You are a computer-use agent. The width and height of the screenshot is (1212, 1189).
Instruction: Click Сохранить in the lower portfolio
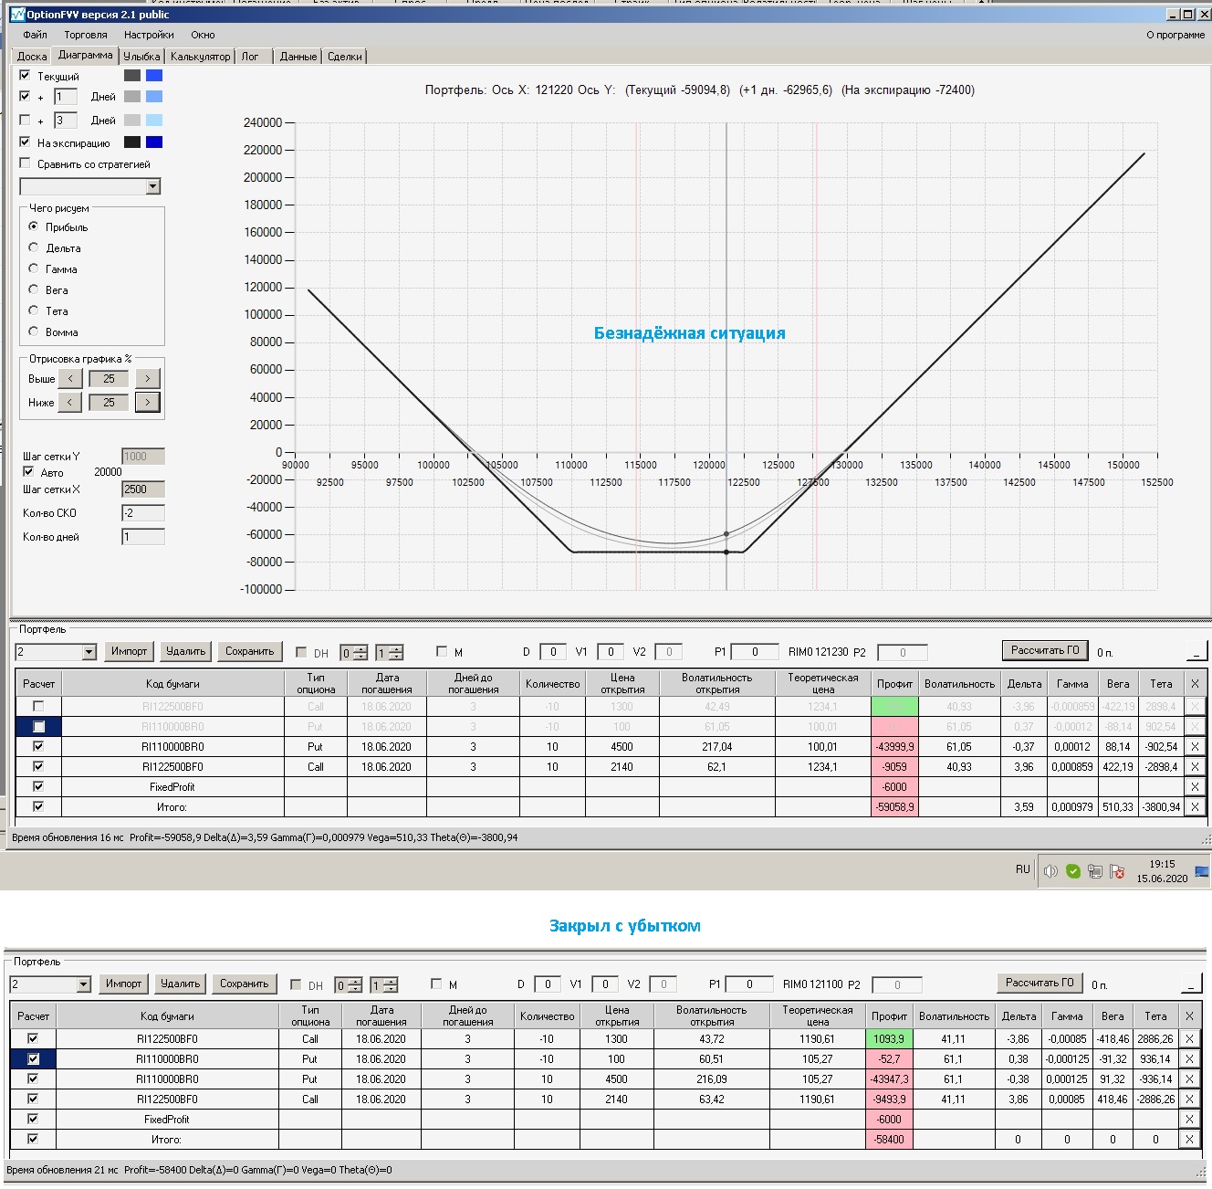(244, 984)
